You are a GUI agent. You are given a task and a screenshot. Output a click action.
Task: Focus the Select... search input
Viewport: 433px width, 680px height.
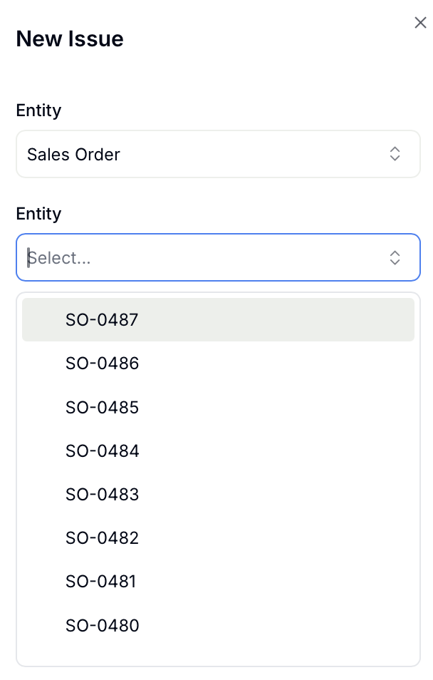pos(199,258)
